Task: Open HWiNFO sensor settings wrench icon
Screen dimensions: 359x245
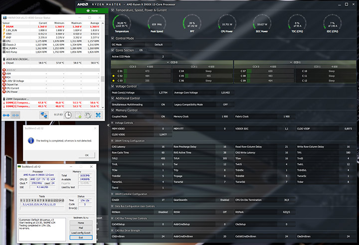Action: click(88, 115)
